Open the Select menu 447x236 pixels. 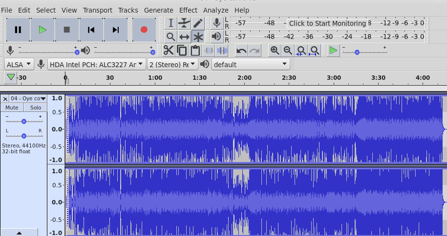coord(46,10)
